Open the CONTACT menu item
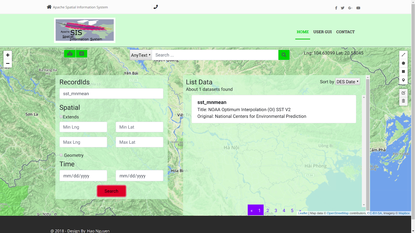This screenshot has height=233, width=415. pyautogui.click(x=345, y=32)
